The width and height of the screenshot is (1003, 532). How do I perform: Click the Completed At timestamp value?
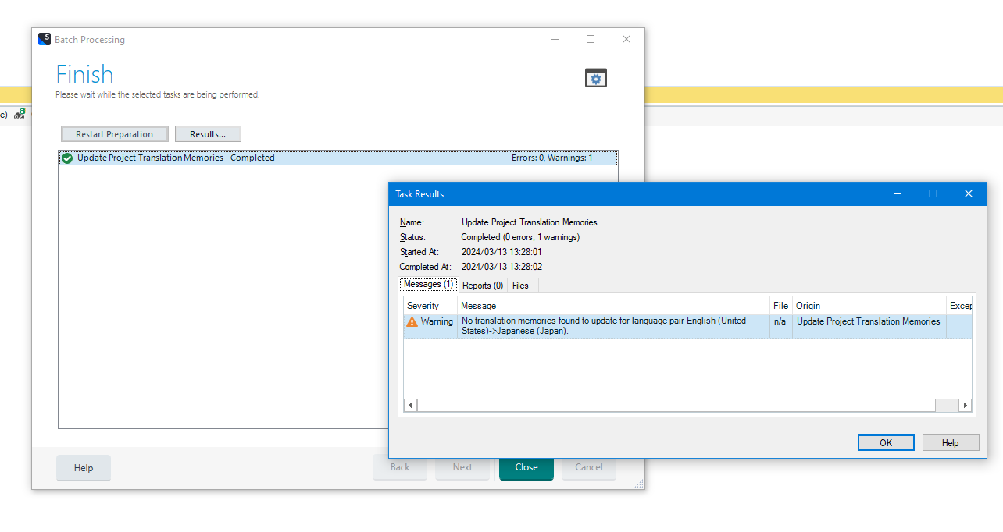pyautogui.click(x=501, y=267)
